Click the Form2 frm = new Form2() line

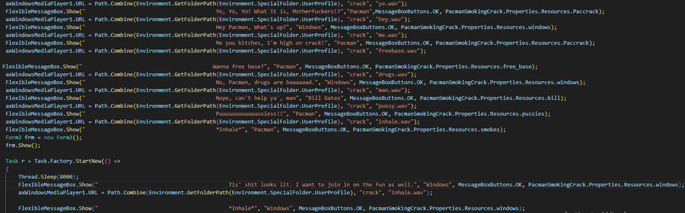pyautogui.click(x=44, y=138)
